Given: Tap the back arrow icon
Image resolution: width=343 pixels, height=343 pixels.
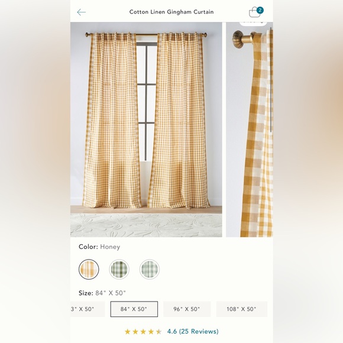Looking at the screenshot, I should pyautogui.click(x=82, y=12).
